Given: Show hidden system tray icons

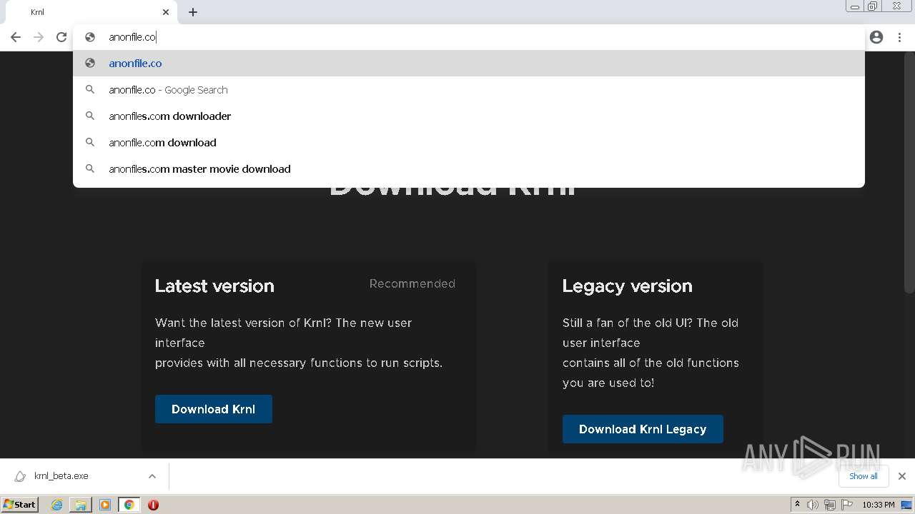Looking at the screenshot, I should point(797,505).
